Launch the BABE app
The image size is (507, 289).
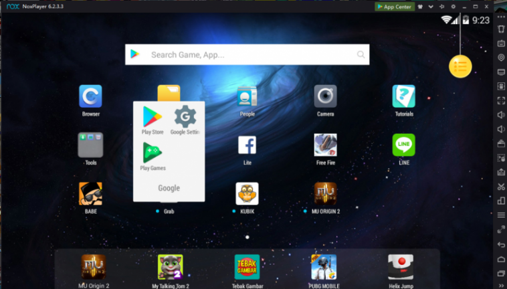pos(90,193)
